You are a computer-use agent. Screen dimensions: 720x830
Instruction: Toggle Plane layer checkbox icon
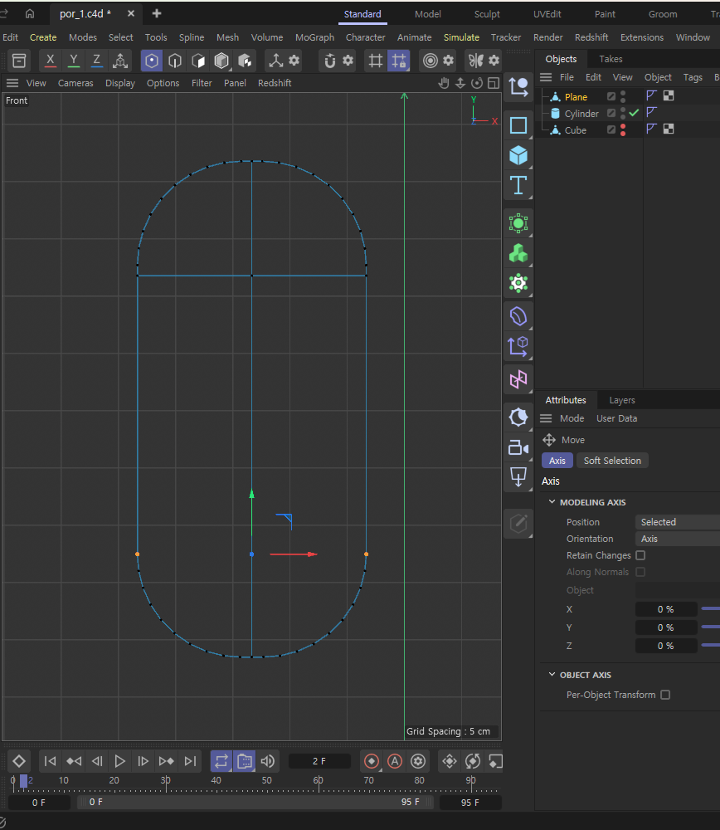point(611,96)
